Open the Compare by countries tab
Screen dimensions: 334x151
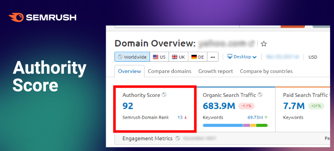(x=266, y=71)
